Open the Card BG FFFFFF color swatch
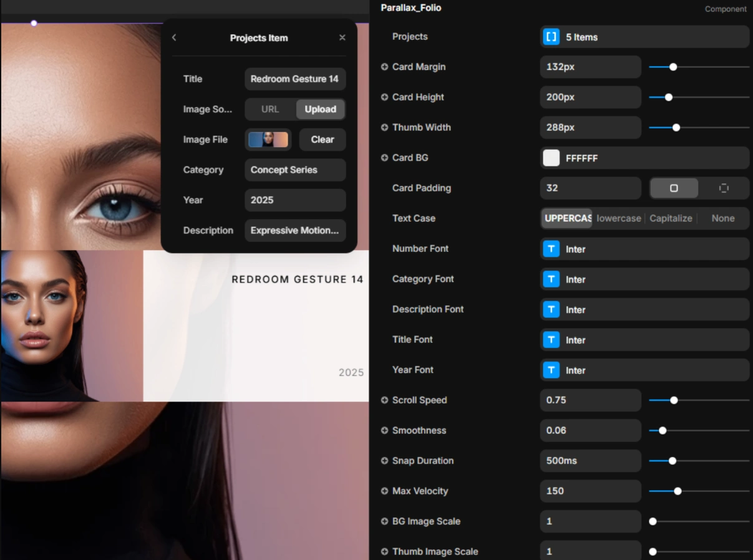 [x=551, y=158]
